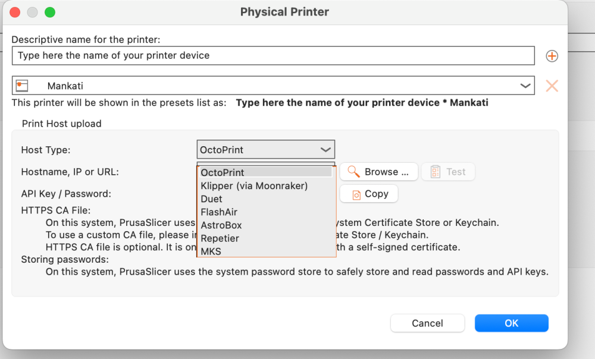Pick Duet in the host type list

[211, 199]
